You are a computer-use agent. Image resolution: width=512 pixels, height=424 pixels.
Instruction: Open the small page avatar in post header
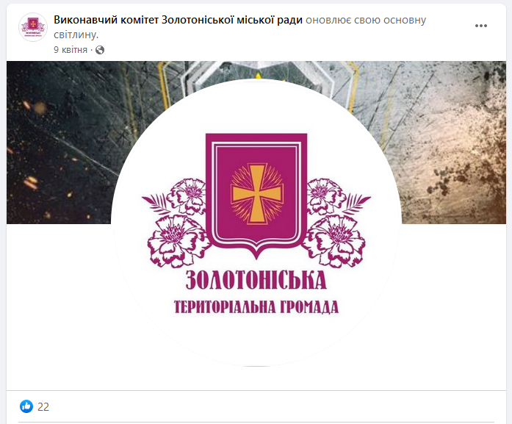click(33, 27)
